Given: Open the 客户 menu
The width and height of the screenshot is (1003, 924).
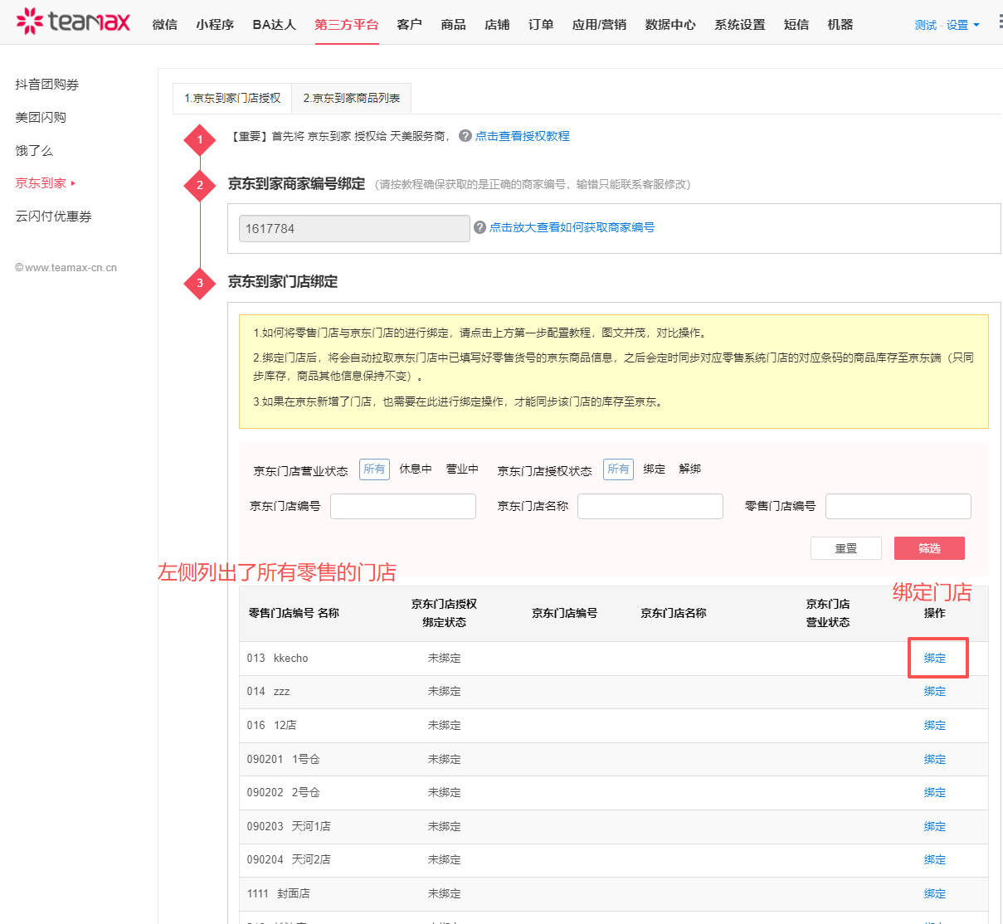Looking at the screenshot, I should (x=410, y=25).
